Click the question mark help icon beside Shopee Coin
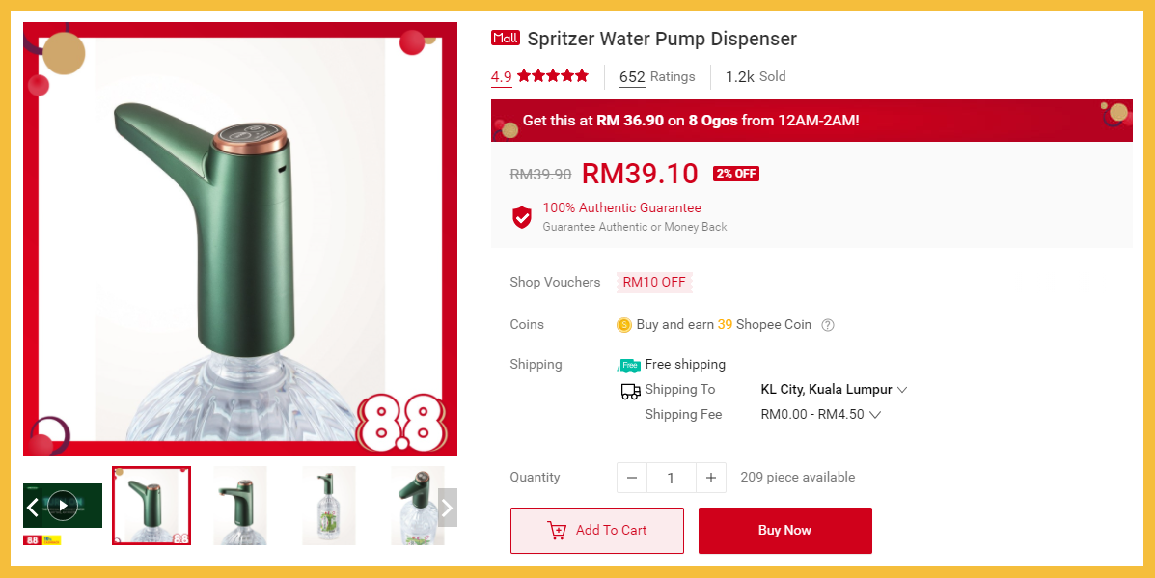Screen dimensions: 1155x578 click(827, 325)
